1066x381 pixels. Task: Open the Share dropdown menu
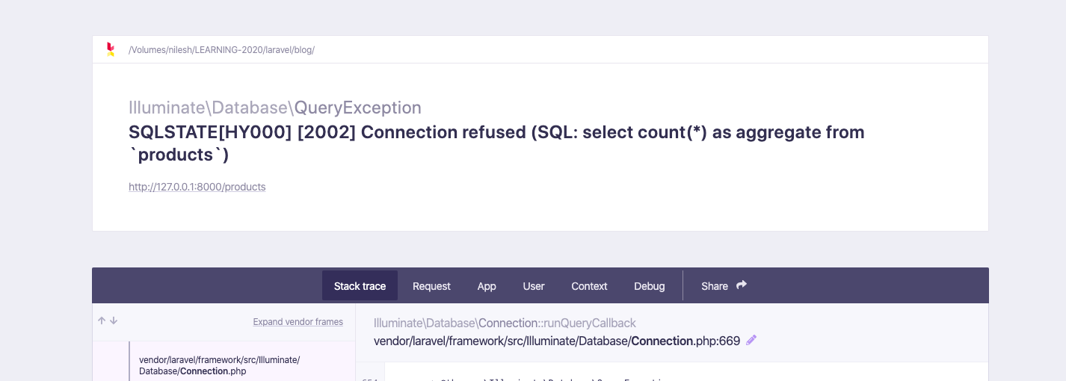(x=724, y=286)
